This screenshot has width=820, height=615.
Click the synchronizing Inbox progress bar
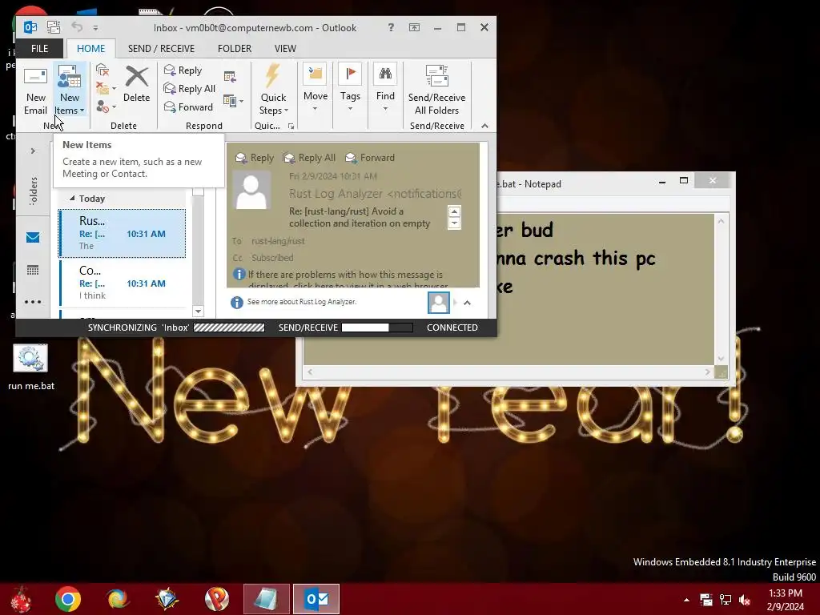229,328
